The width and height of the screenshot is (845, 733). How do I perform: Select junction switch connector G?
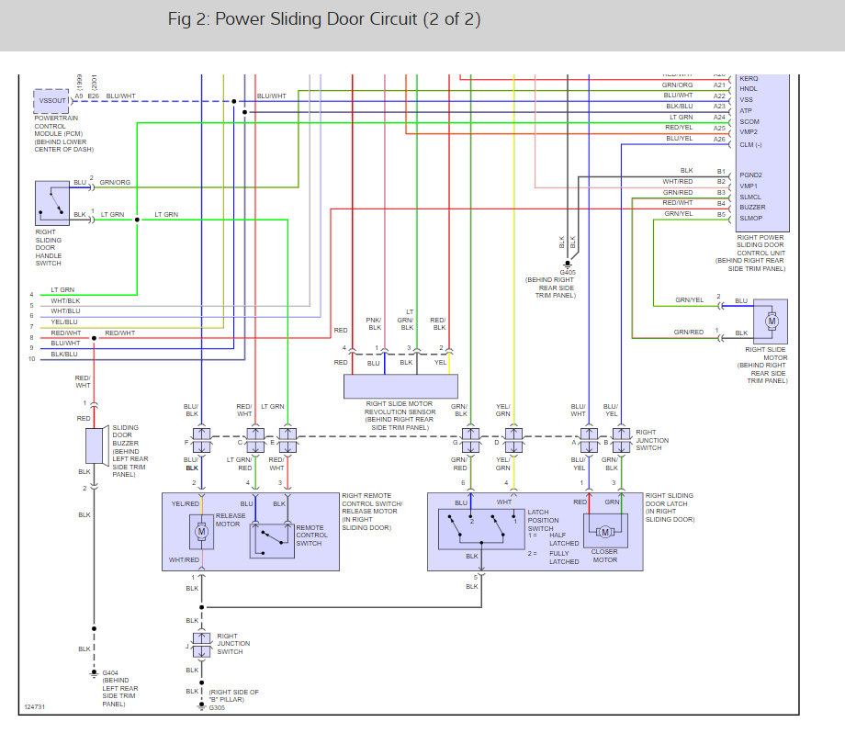470,440
